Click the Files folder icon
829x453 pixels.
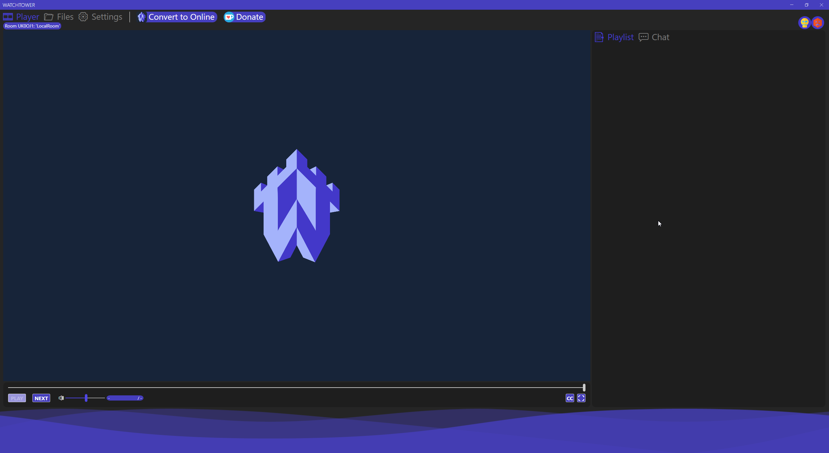pyautogui.click(x=49, y=17)
